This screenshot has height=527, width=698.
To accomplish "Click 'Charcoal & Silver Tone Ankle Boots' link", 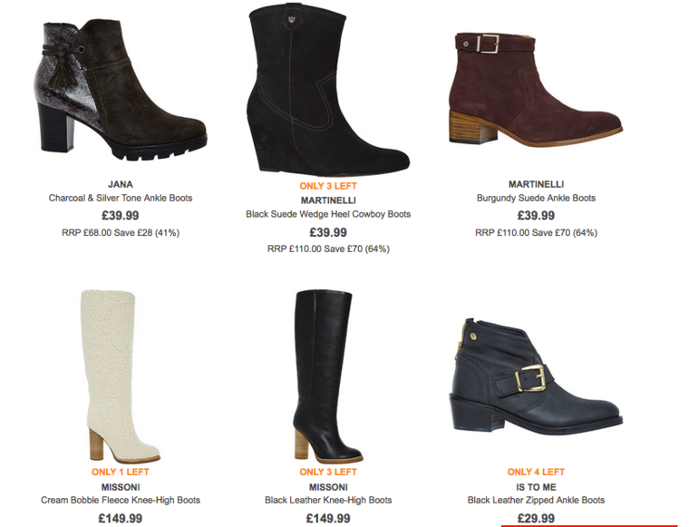I will coord(121,198).
